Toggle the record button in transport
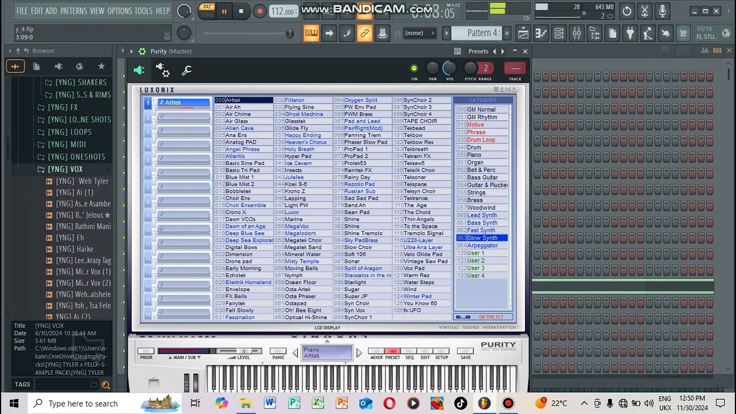Screen dimensions: 736x414 [x=259, y=11]
